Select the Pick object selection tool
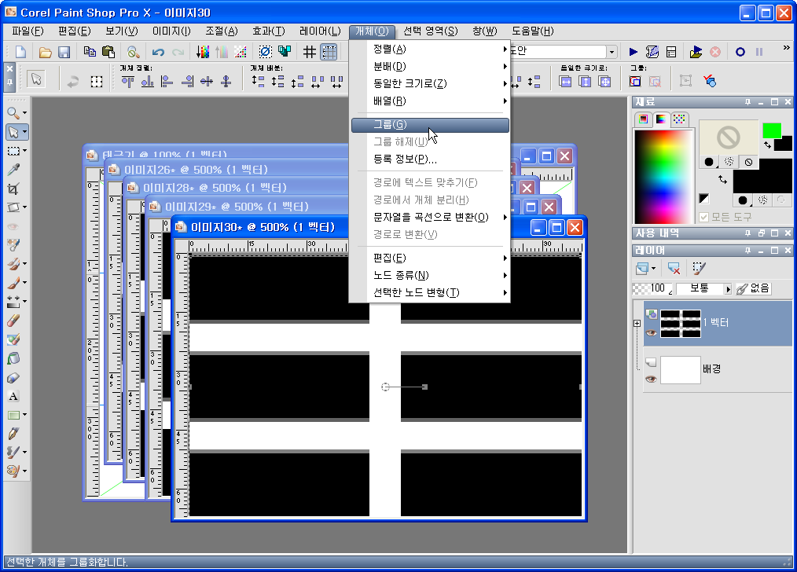797x572 pixels. point(13,132)
